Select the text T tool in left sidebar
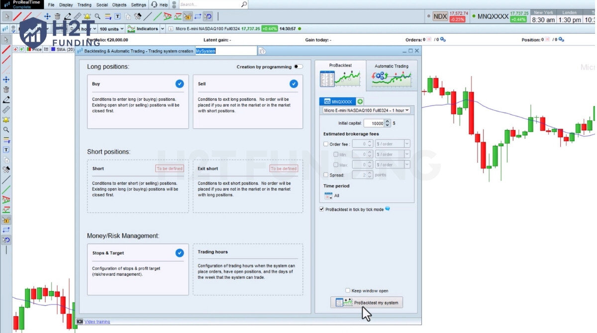The image size is (597, 333). tap(6, 150)
